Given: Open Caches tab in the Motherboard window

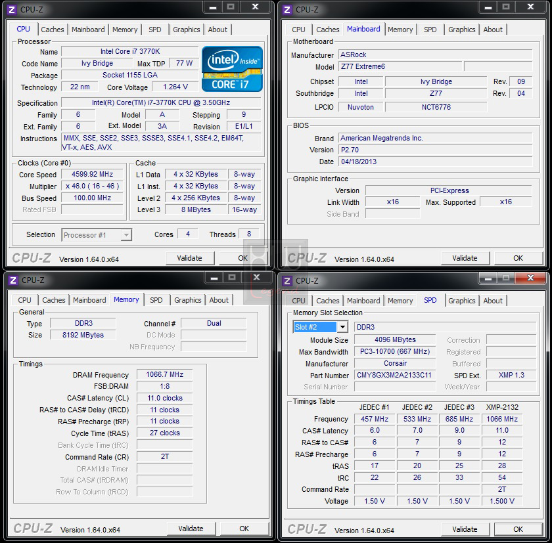Looking at the screenshot, I should coord(328,30).
